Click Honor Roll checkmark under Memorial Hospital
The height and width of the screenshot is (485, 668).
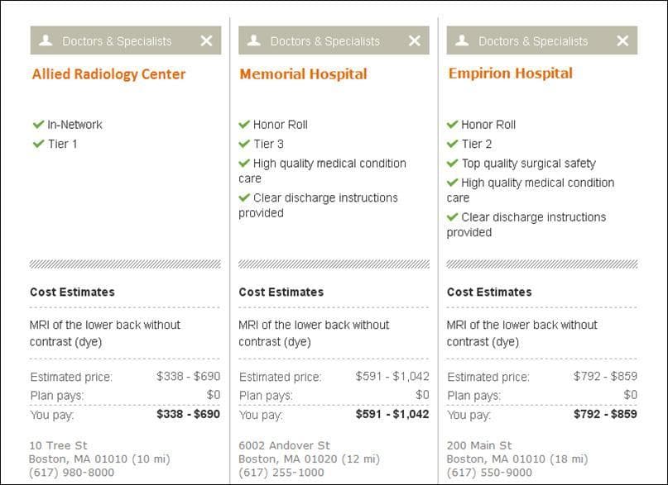244,125
